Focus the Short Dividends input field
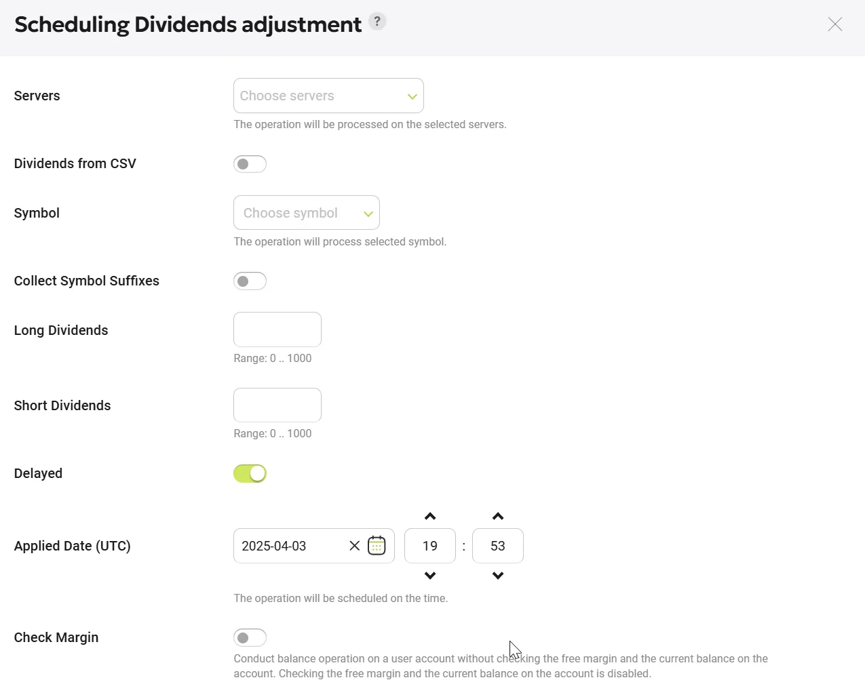 click(x=277, y=405)
